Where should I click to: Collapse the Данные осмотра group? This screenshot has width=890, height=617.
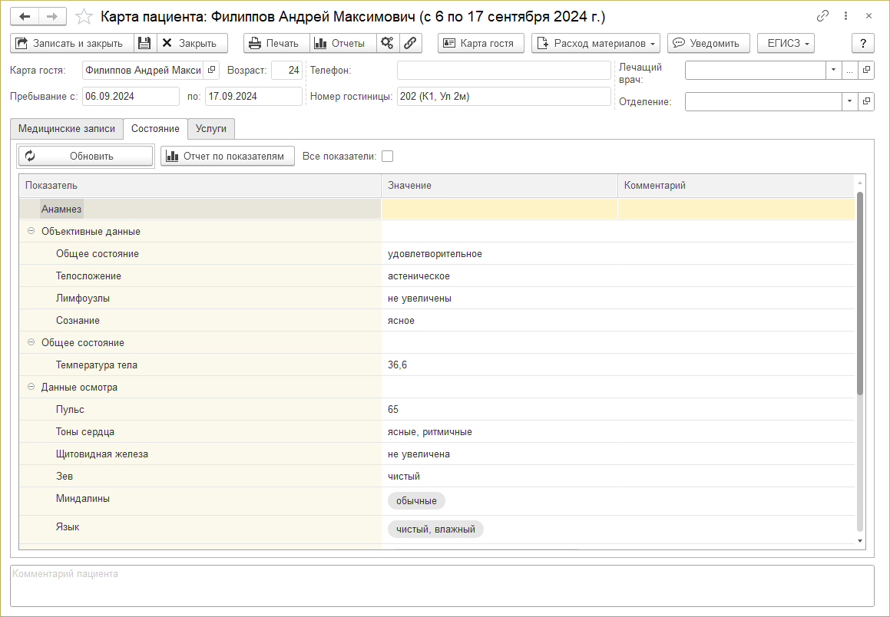[x=31, y=388]
